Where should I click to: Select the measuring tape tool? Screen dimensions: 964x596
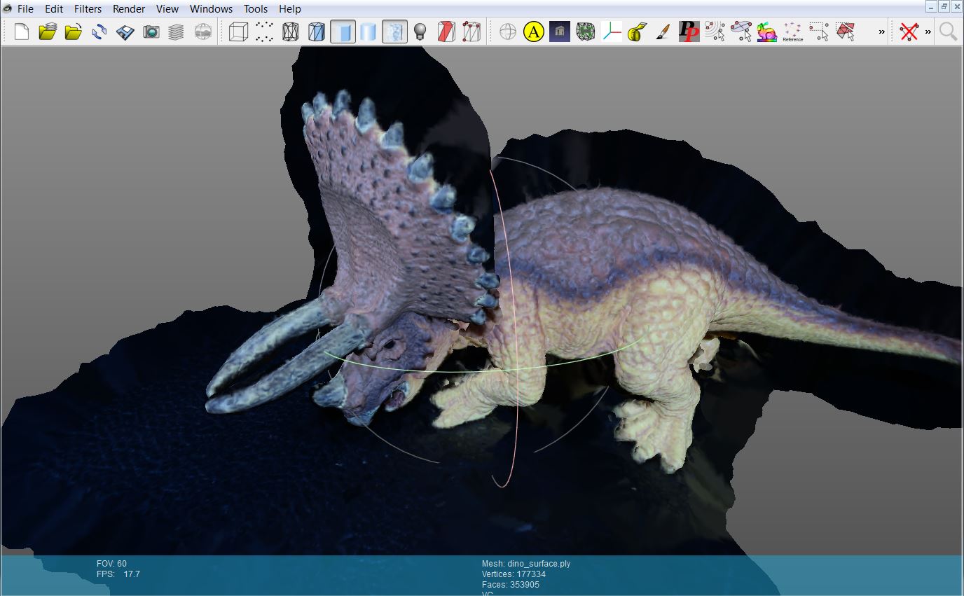point(638,32)
